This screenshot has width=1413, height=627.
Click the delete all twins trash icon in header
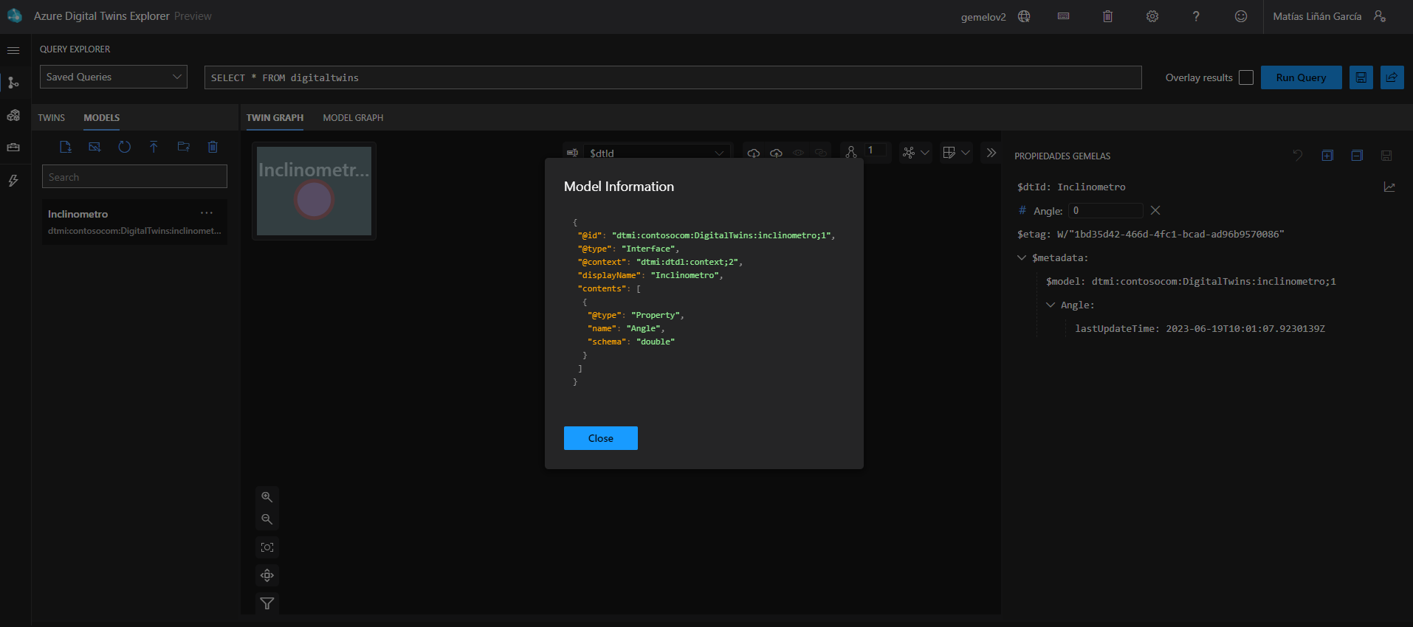[x=1107, y=16]
